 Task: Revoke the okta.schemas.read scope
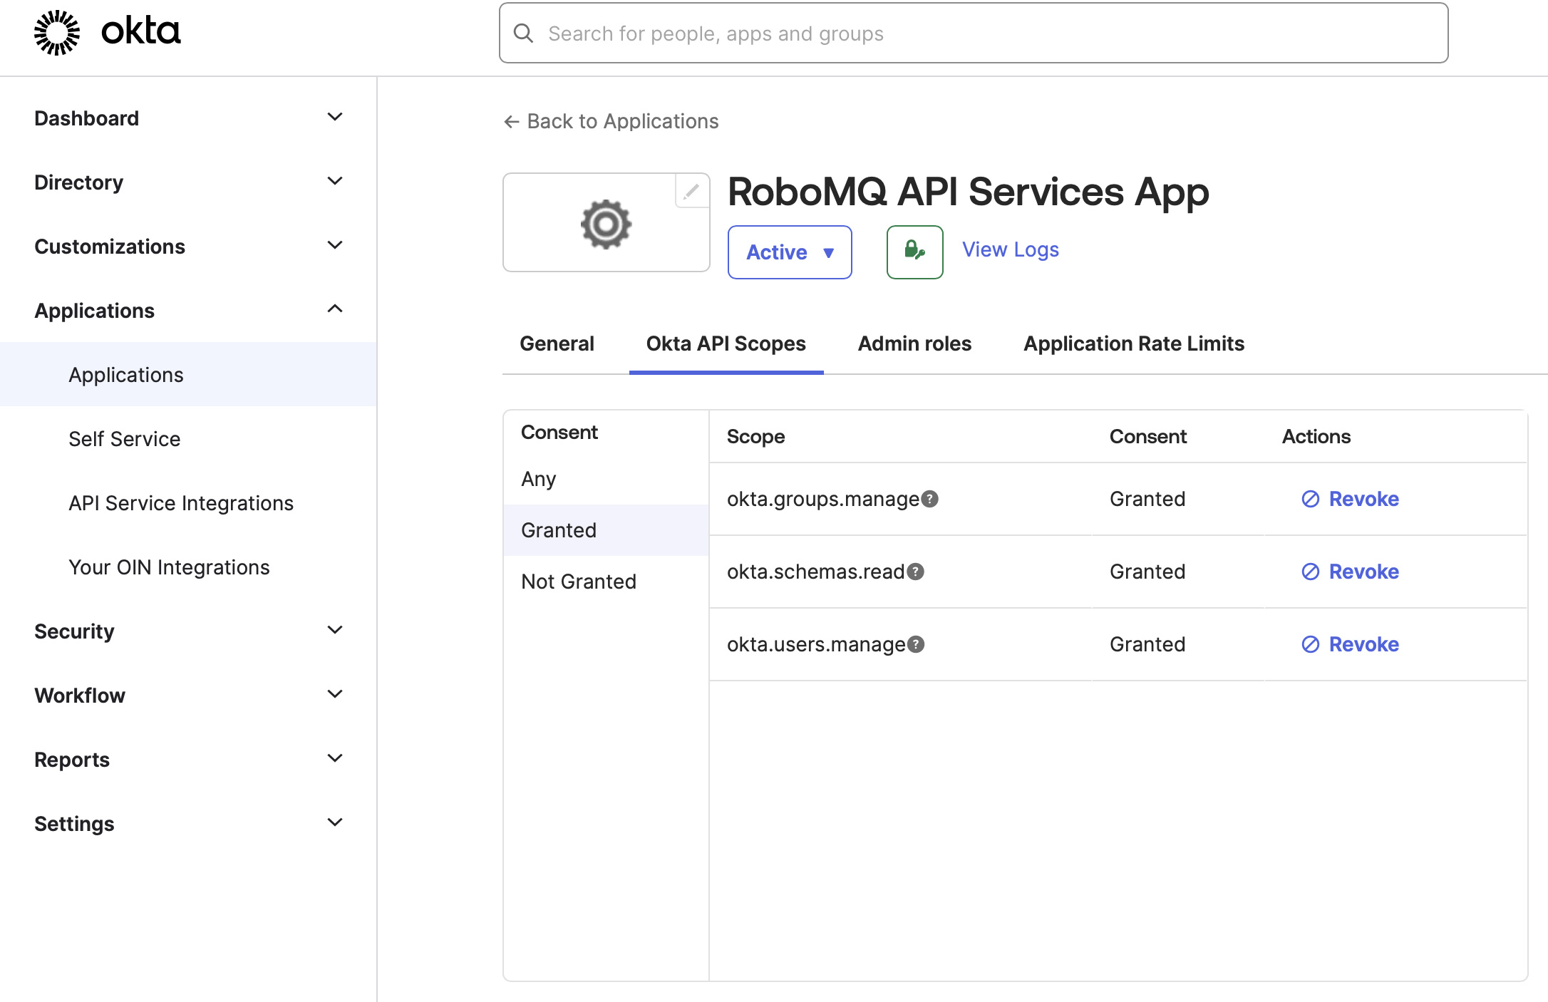[1350, 572]
